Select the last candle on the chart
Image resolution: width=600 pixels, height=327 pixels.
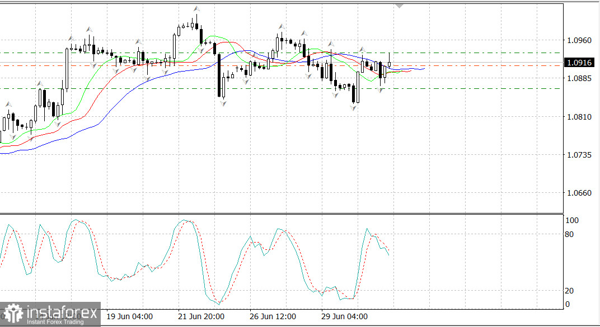(x=390, y=63)
